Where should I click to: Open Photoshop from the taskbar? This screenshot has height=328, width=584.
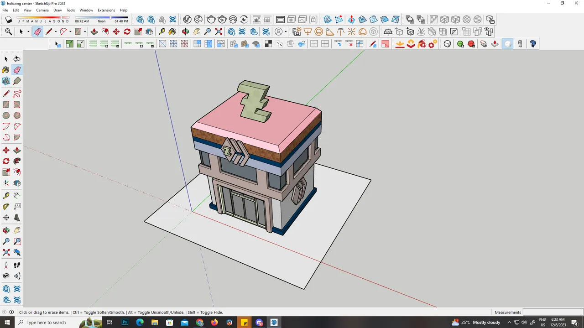(125, 323)
